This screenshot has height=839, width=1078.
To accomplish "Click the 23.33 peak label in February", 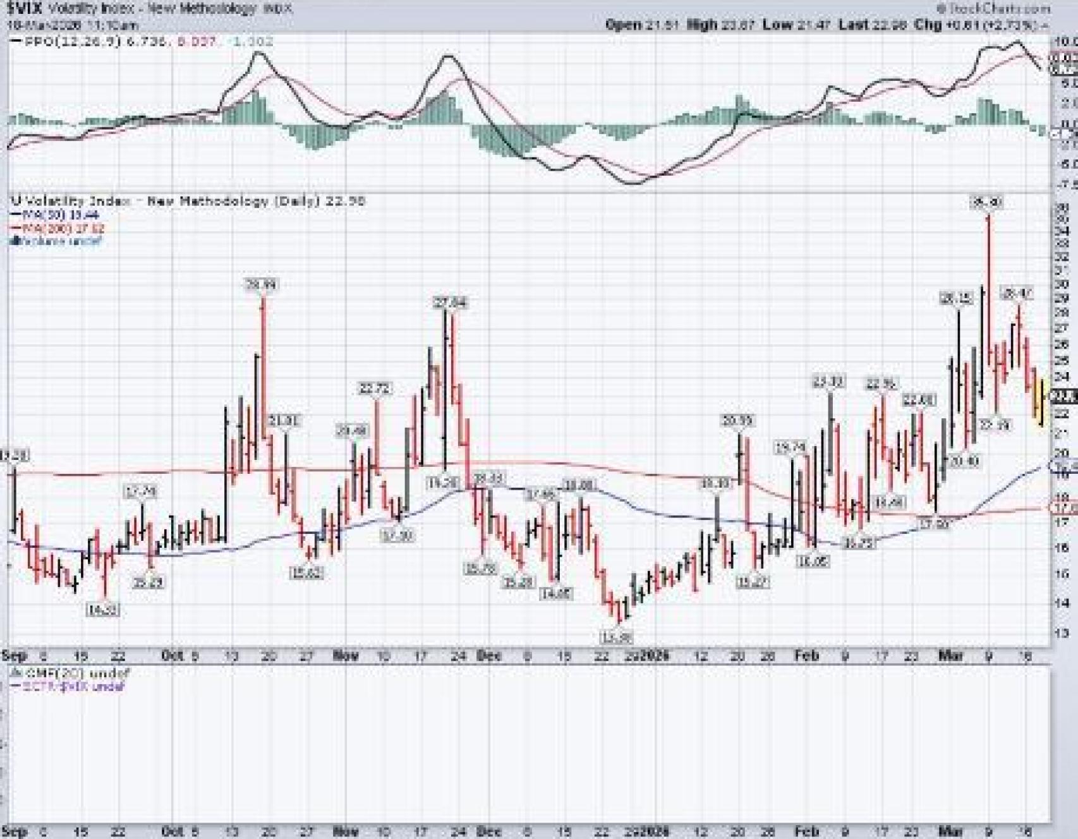I will click(828, 382).
